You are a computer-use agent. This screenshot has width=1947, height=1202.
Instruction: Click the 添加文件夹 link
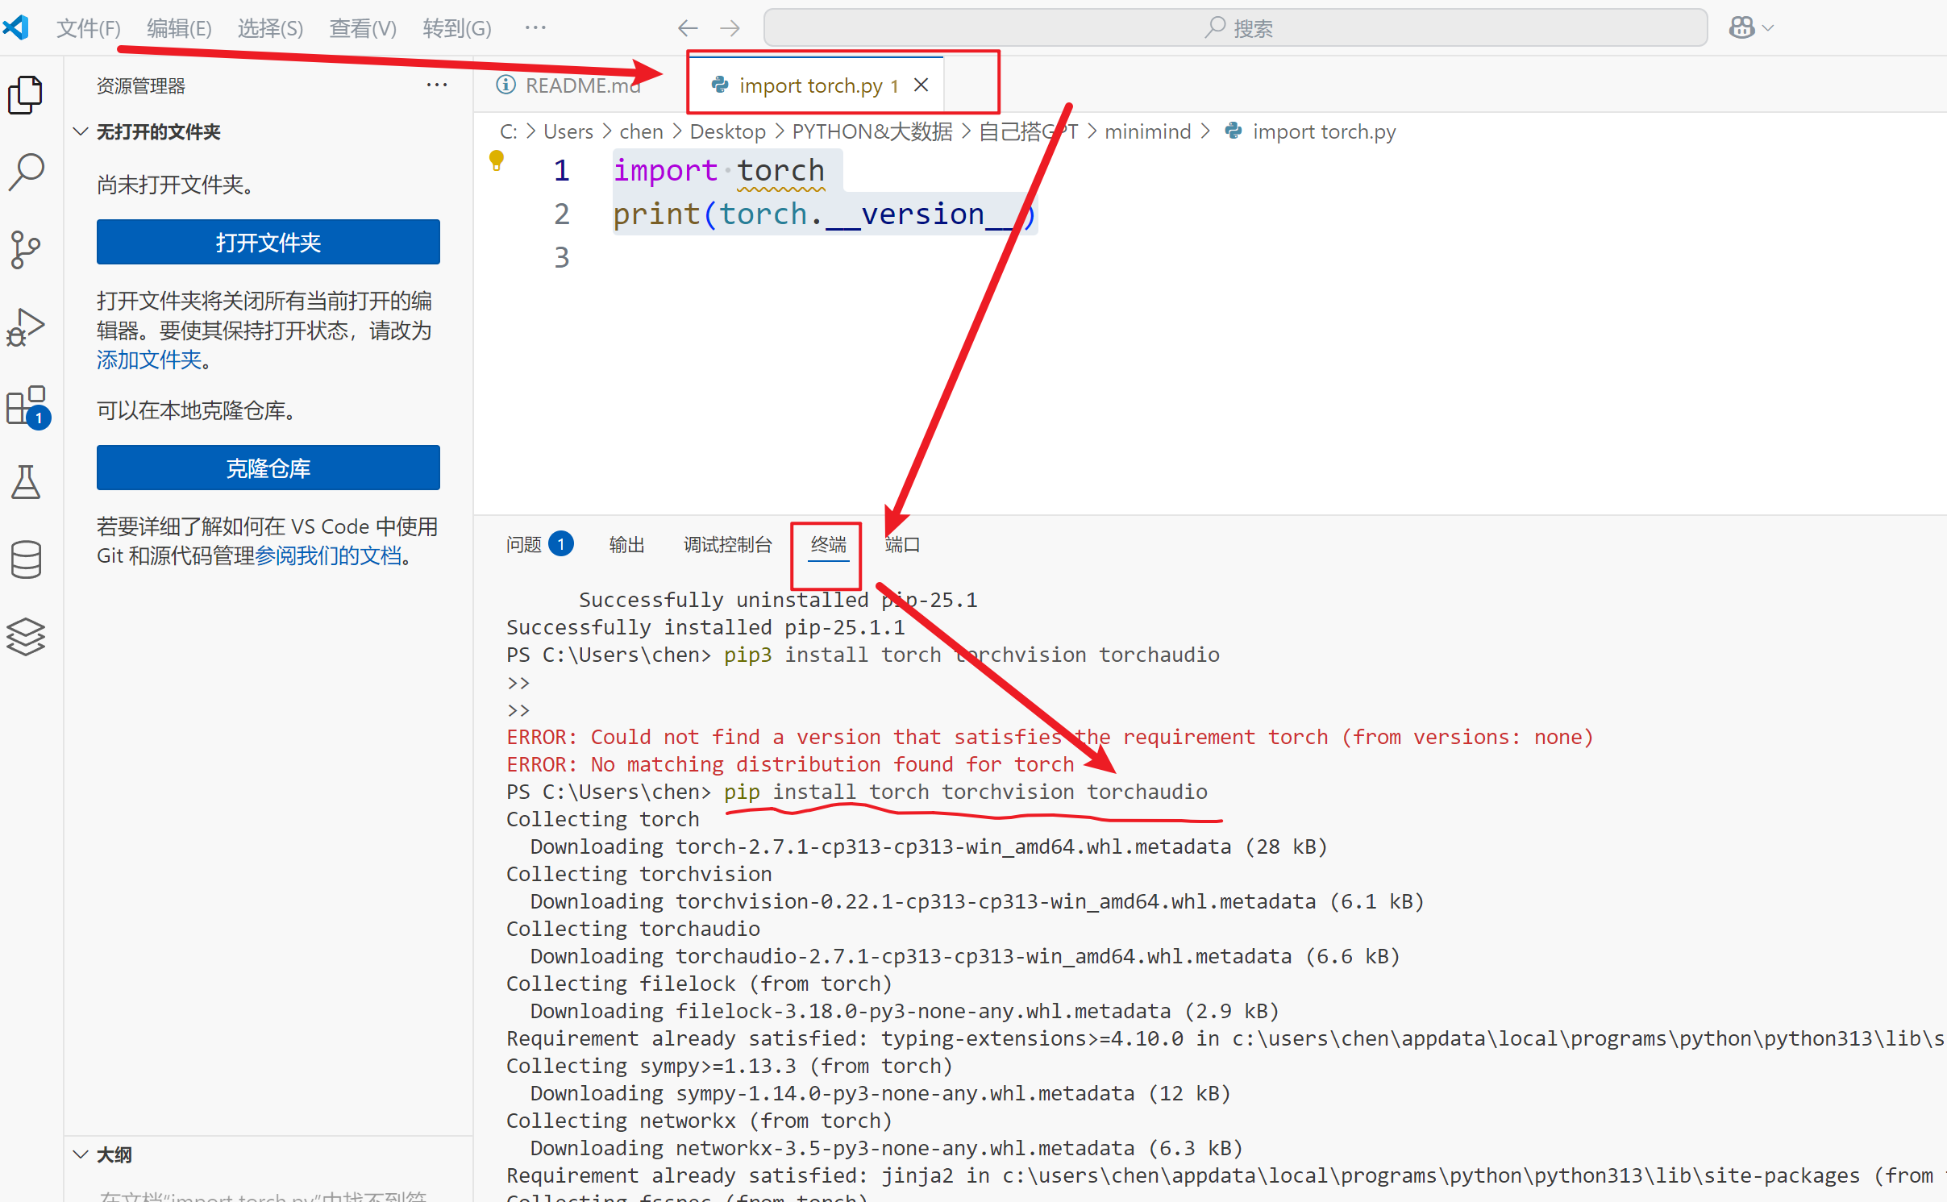[x=149, y=360]
